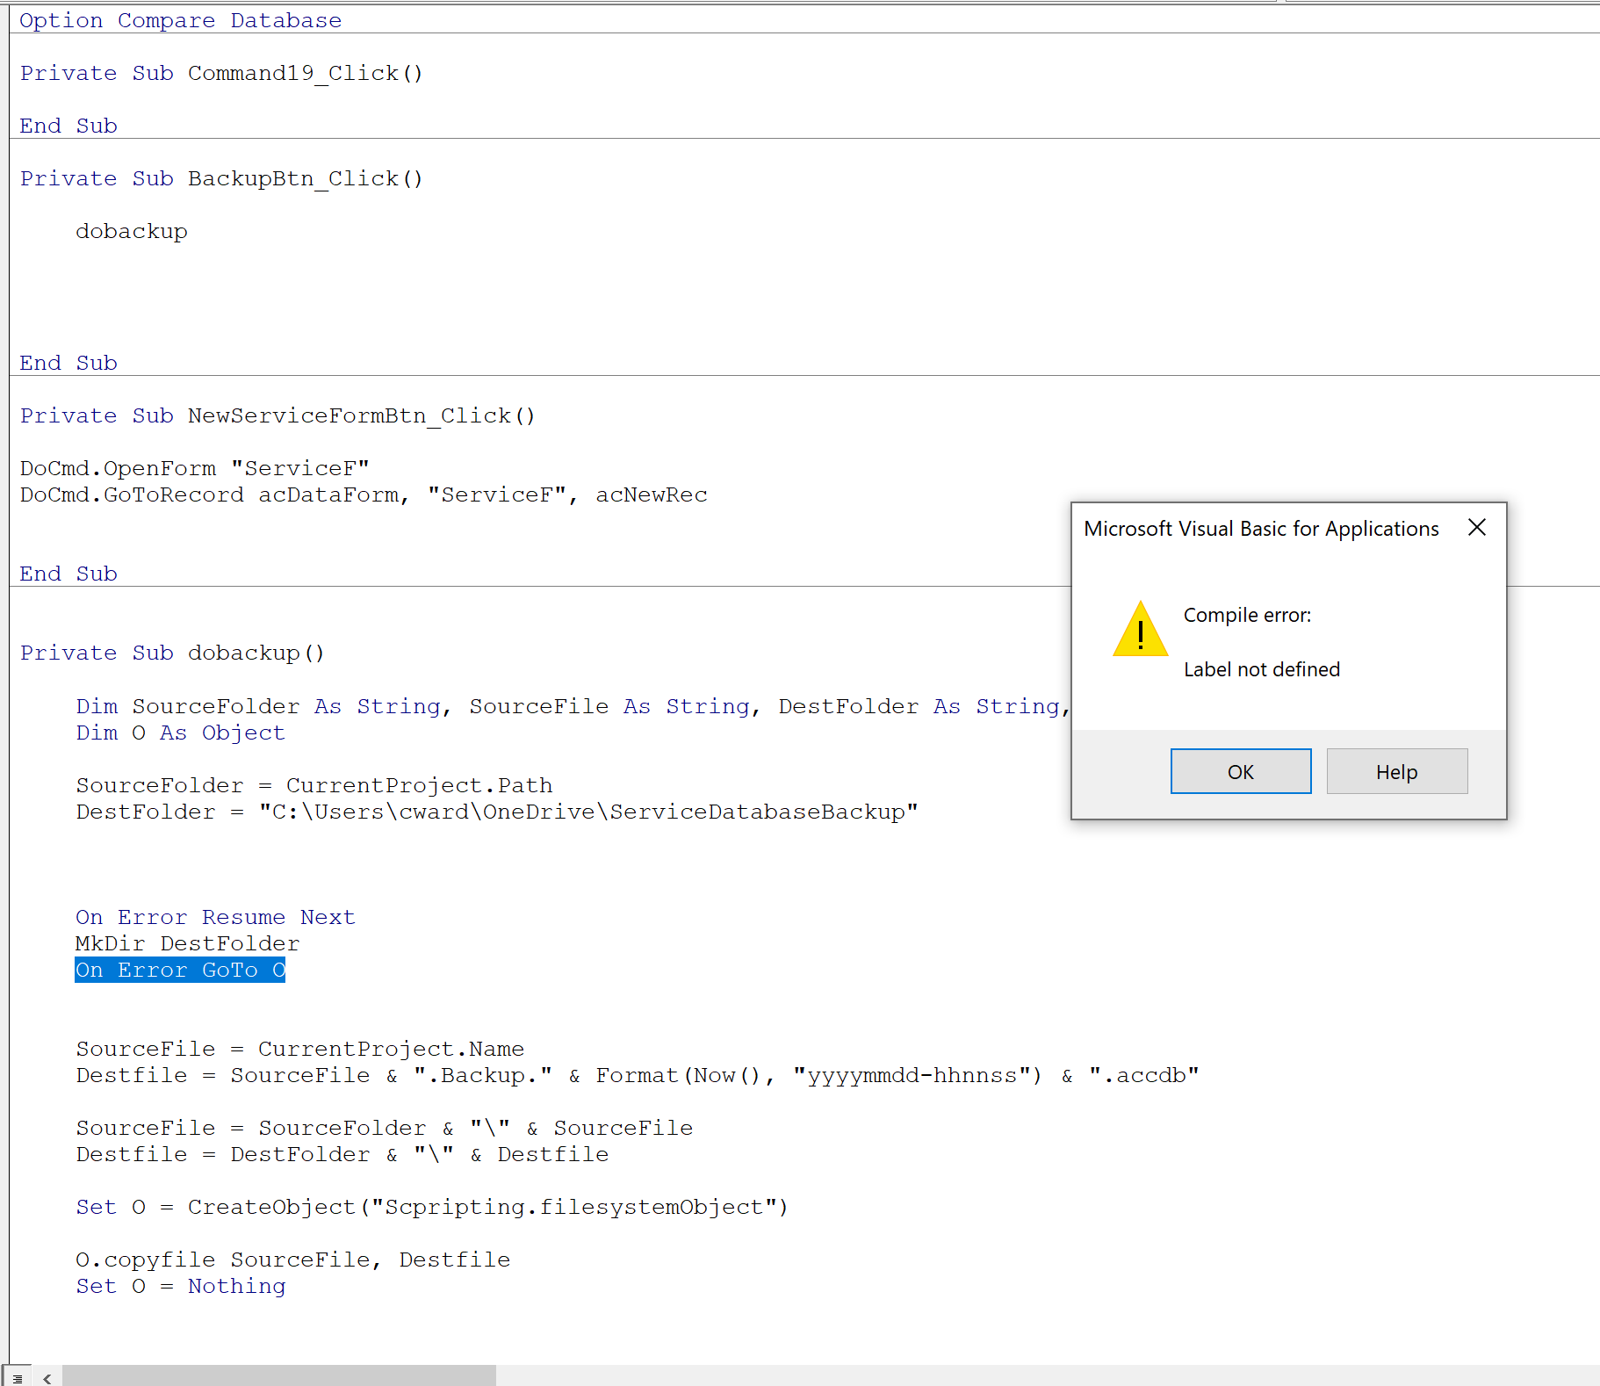Click the 'O.copyfile SourceFile, Destfile' line
1600x1386 pixels.
pyautogui.click(x=292, y=1260)
